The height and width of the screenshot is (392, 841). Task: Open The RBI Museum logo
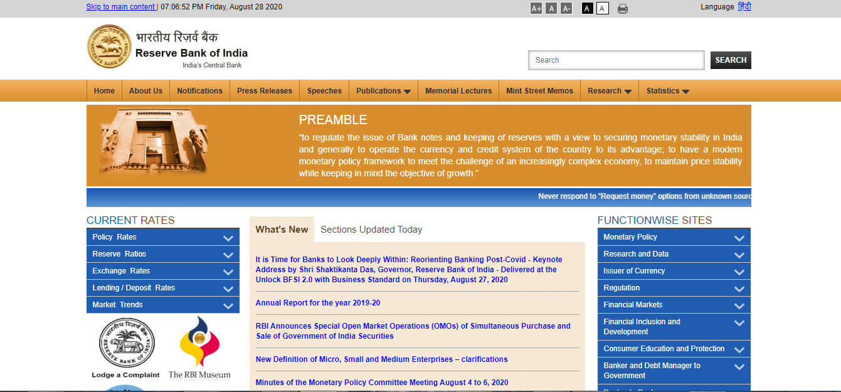coord(199,347)
